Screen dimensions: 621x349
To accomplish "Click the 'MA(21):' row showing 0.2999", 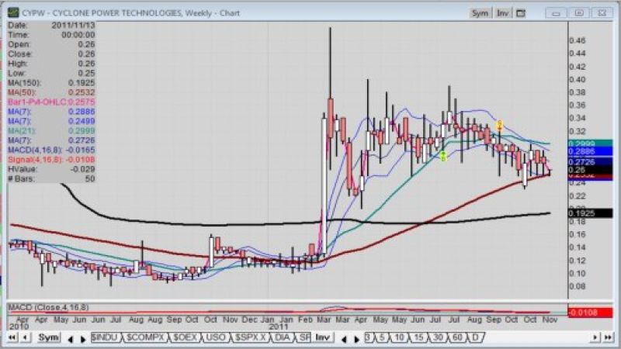I will click(x=51, y=130).
